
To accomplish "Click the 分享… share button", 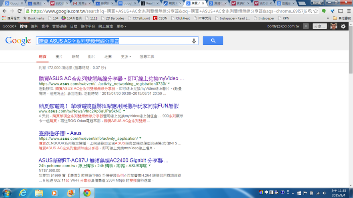I will (319, 26).
